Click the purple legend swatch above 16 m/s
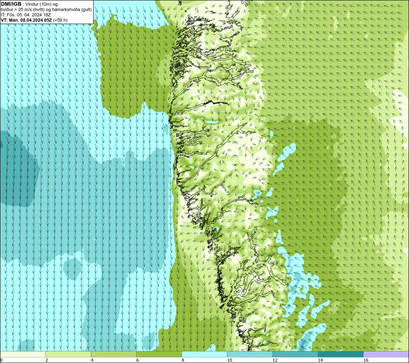409x363 pixels. coord(386,354)
